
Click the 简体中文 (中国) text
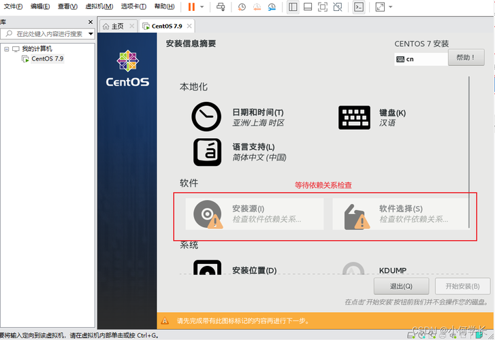click(259, 157)
